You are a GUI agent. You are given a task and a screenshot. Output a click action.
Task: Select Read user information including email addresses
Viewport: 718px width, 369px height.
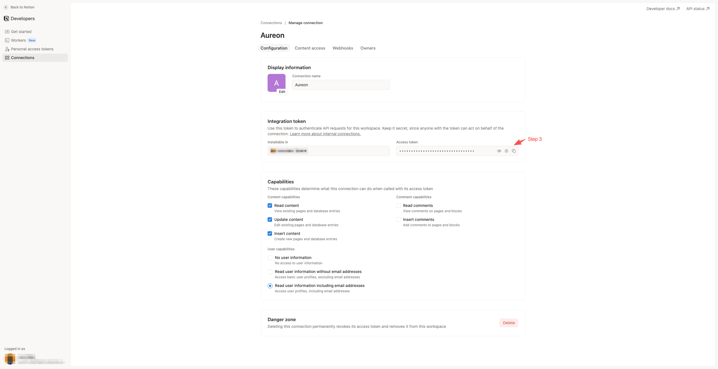(270, 286)
